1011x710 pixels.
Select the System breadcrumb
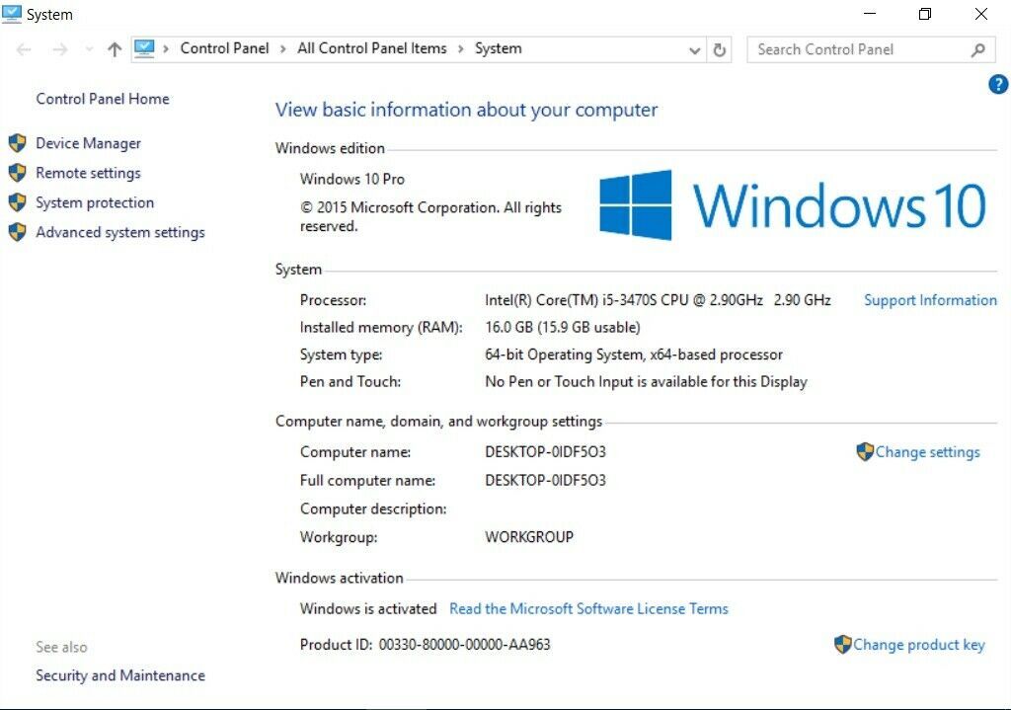[499, 48]
